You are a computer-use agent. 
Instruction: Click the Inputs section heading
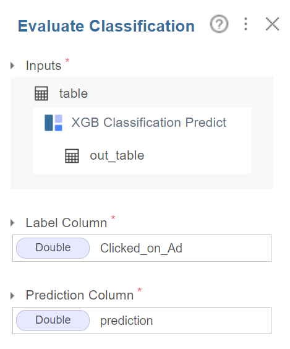(x=43, y=66)
